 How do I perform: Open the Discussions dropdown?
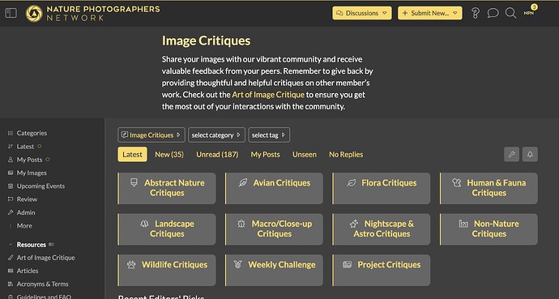(362, 13)
